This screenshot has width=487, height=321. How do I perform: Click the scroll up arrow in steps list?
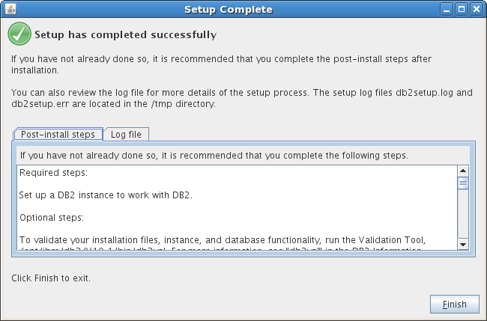pos(463,171)
